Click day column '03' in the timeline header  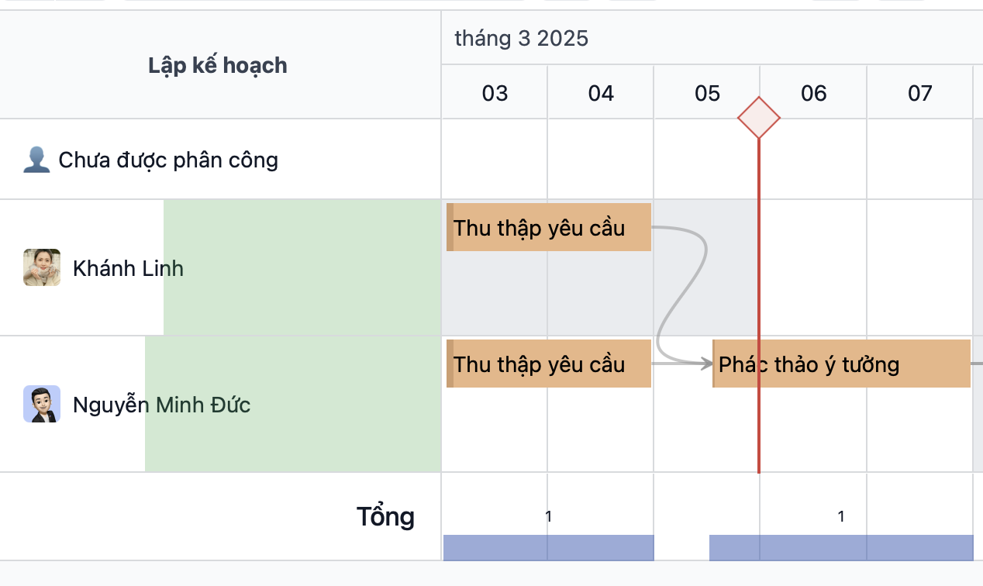pos(494,91)
